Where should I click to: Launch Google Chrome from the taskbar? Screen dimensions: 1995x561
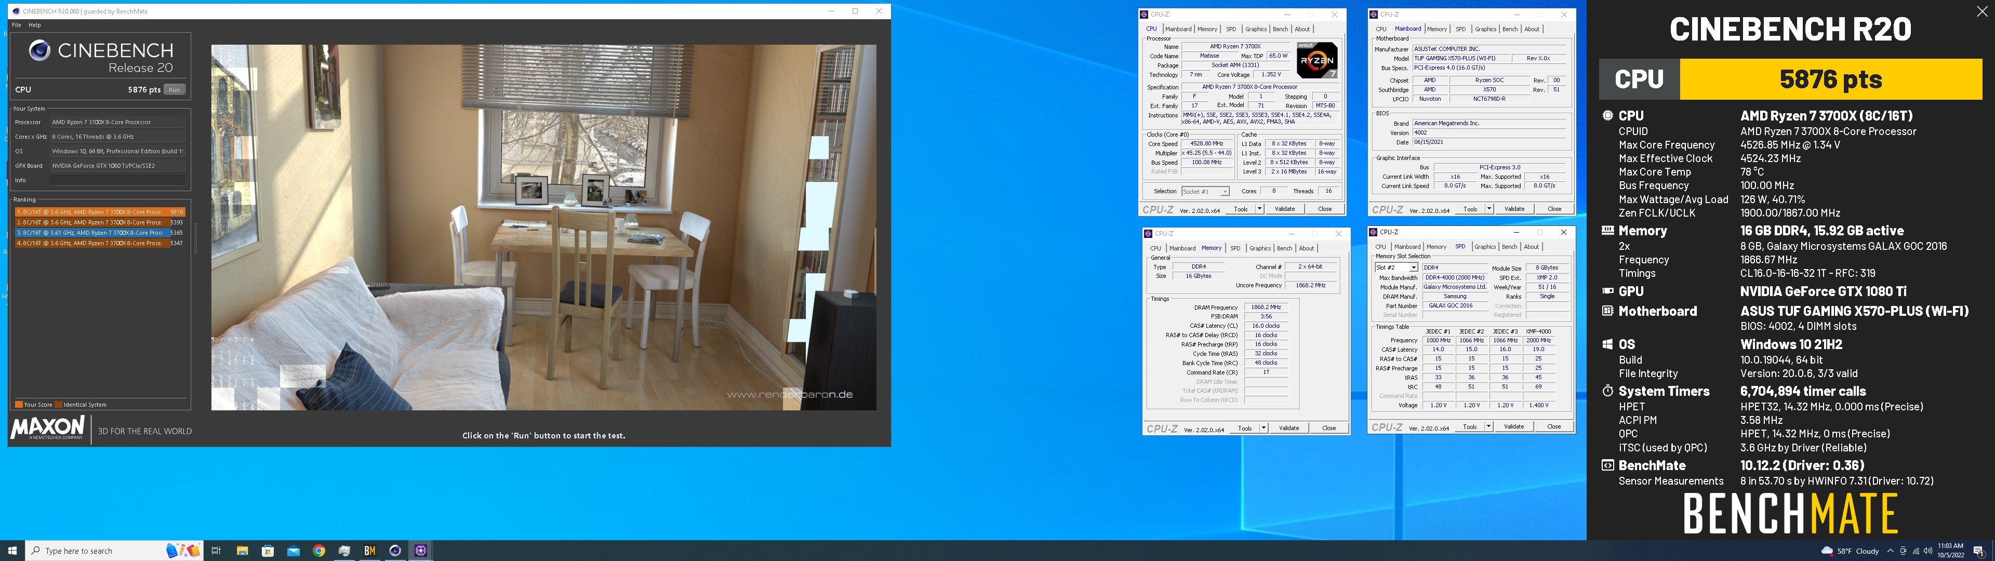319,551
